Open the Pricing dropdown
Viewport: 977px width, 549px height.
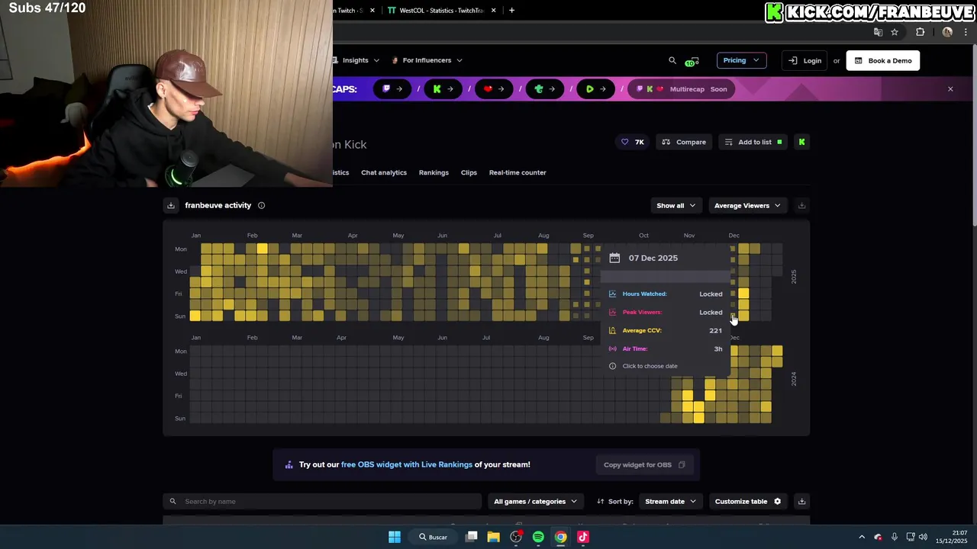click(x=741, y=60)
